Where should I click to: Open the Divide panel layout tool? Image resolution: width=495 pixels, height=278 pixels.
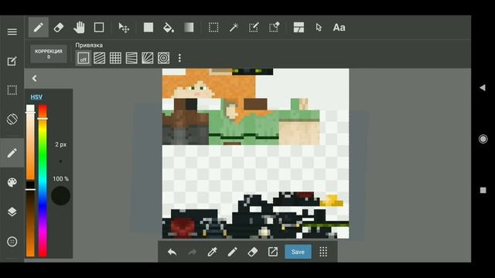coord(299,28)
